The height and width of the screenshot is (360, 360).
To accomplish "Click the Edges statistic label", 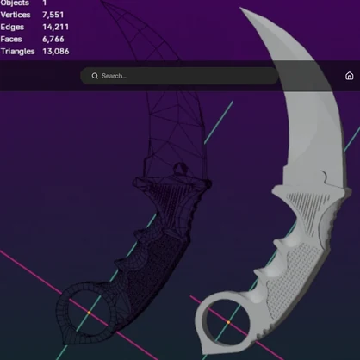I will click(12, 27).
